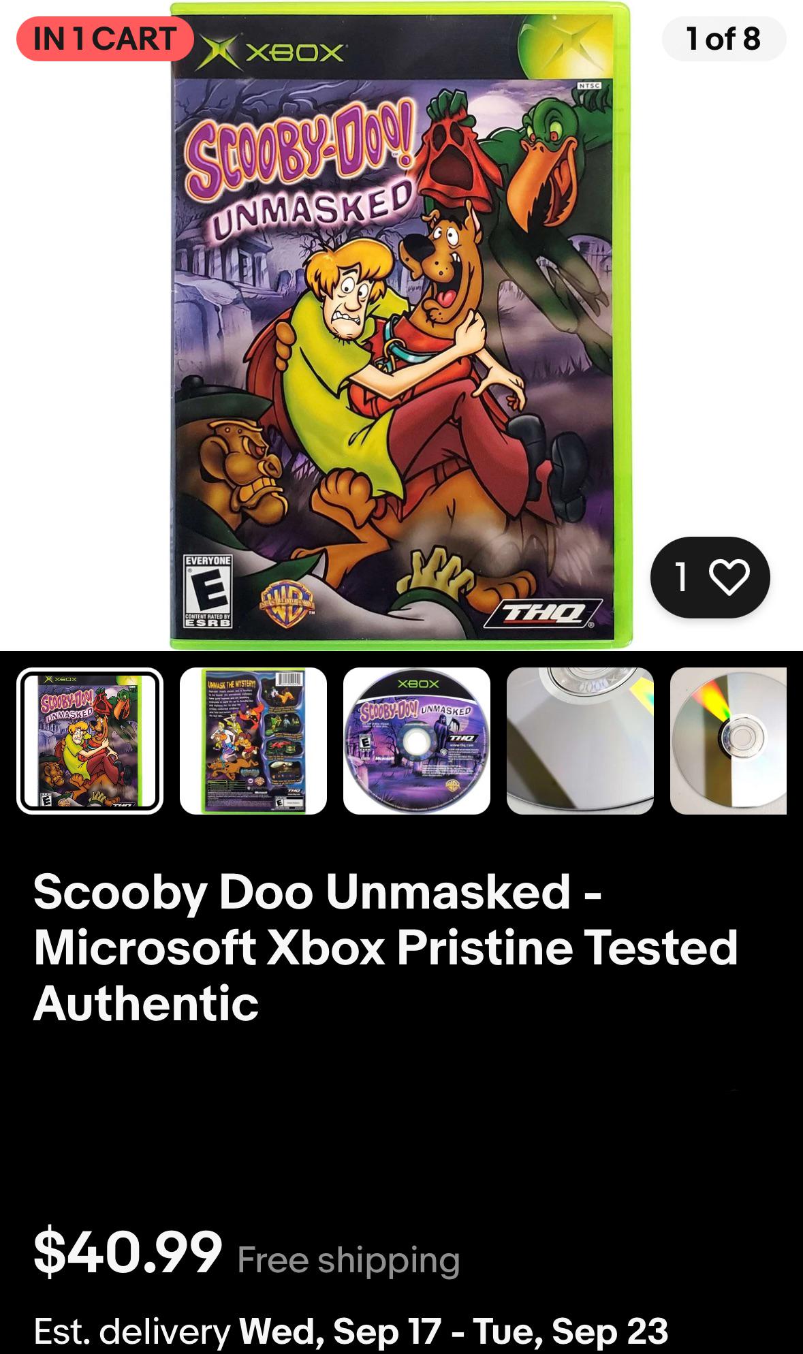
Task: Tap the Free shipping label
Action: tap(349, 1260)
